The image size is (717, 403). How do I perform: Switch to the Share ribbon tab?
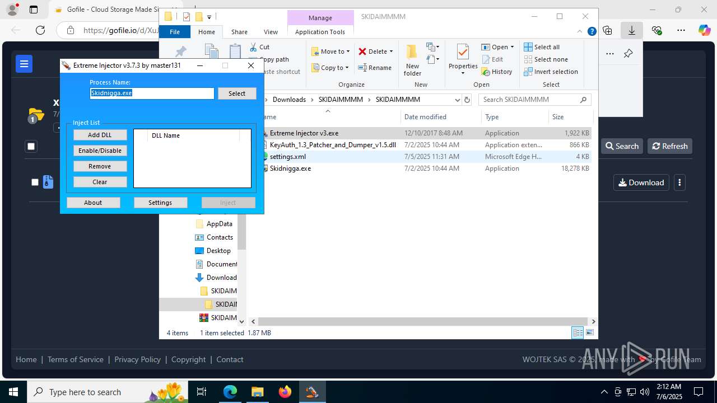[239, 32]
